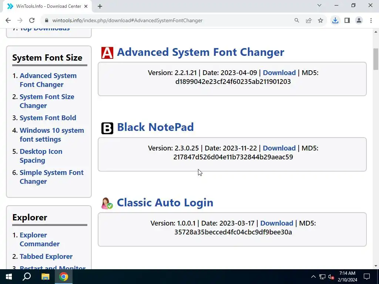Download Black NotePad version 2.3.0.25

[x=279, y=148]
